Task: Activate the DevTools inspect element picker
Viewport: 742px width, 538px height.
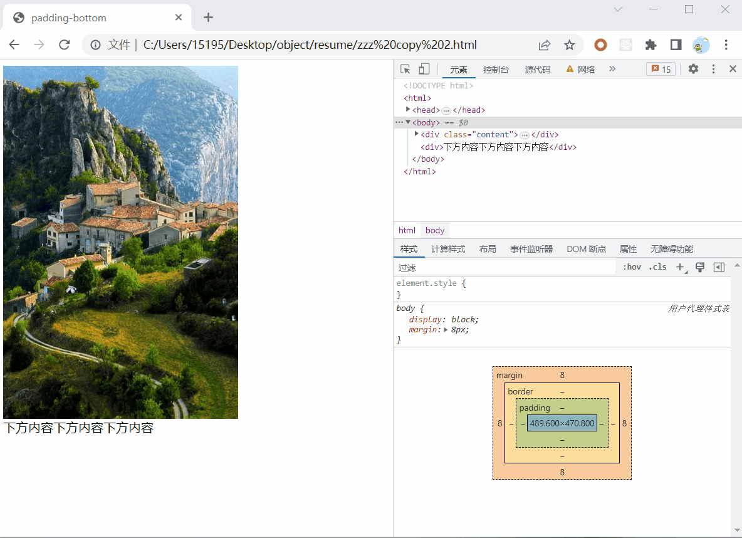Action: [x=405, y=69]
